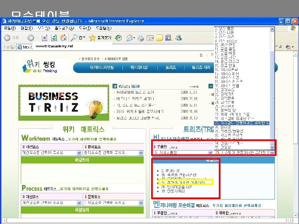This screenshot has width=299, height=224.
Task: Print the page via the printer icon
Action: pos(141,38)
